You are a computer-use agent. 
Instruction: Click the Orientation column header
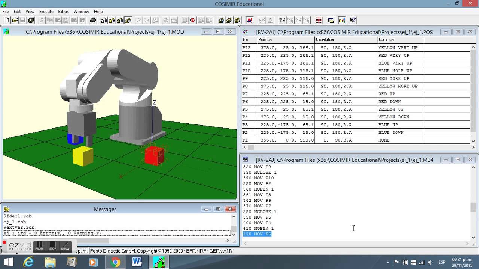(346, 40)
